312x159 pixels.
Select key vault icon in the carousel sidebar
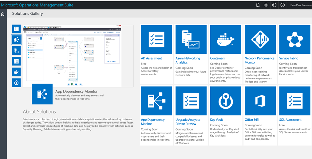[16, 83]
